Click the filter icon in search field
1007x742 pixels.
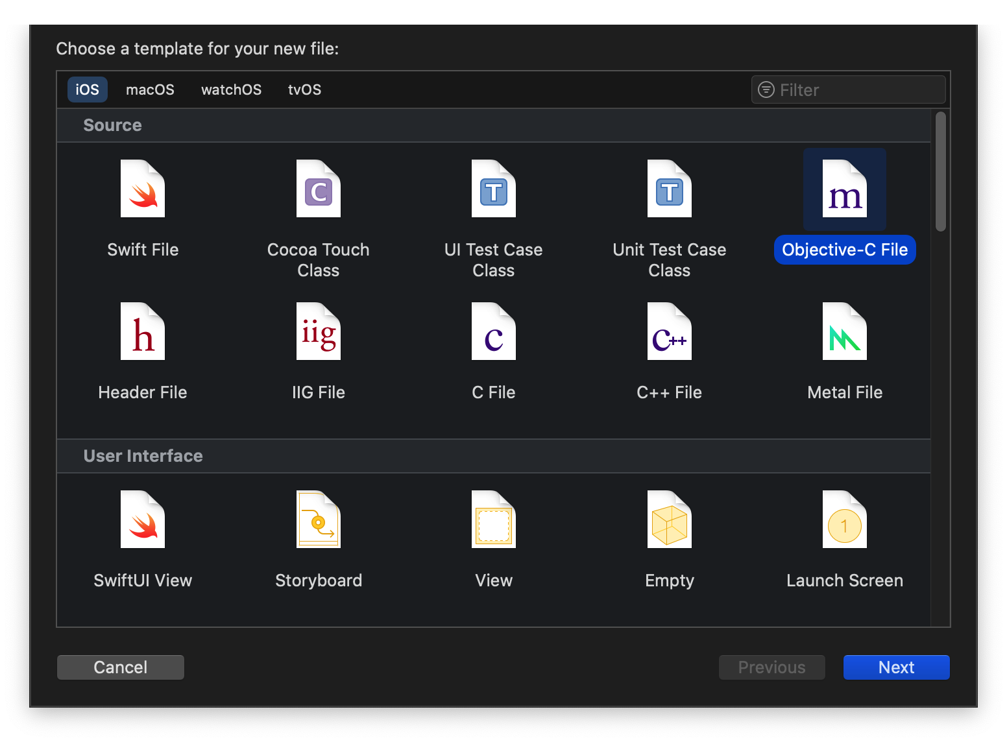[766, 90]
